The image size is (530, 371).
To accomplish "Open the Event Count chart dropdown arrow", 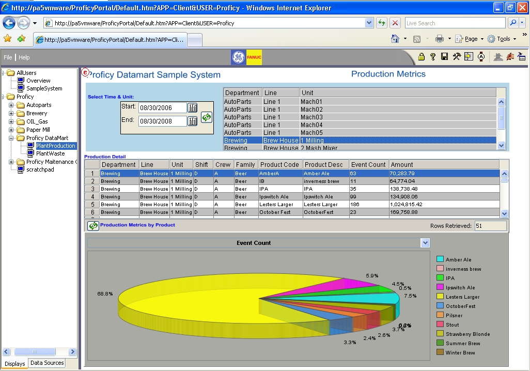I will (425, 242).
